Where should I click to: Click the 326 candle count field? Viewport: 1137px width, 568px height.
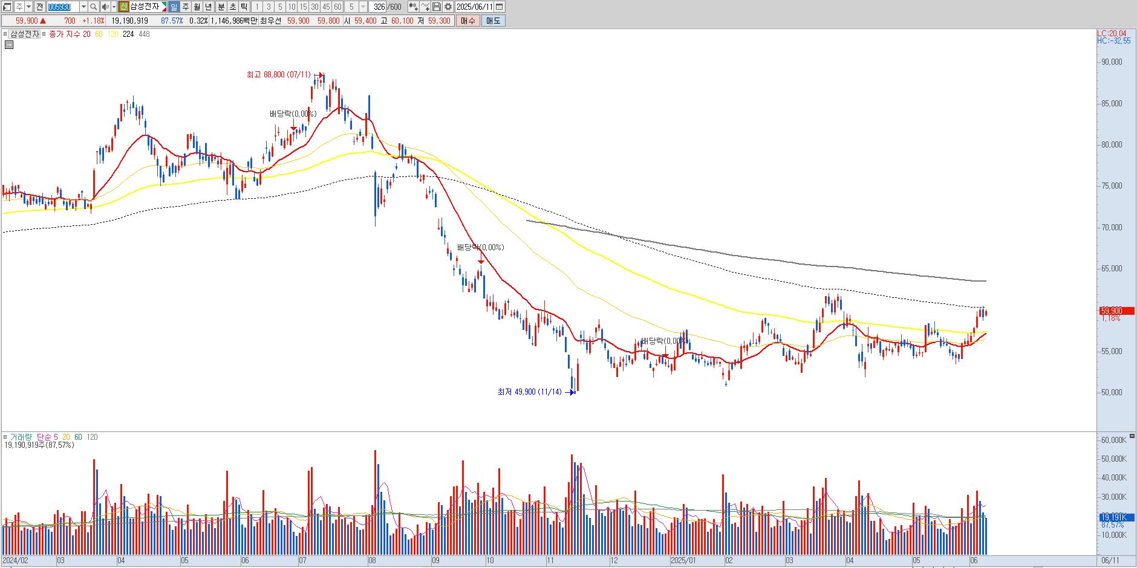point(379,7)
